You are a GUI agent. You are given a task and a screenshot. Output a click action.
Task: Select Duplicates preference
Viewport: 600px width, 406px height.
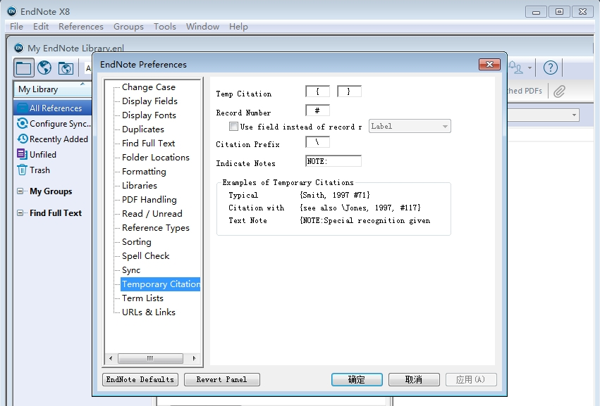coord(142,129)
